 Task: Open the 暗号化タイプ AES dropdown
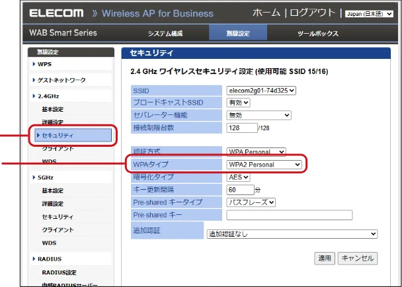click(238, 177)
